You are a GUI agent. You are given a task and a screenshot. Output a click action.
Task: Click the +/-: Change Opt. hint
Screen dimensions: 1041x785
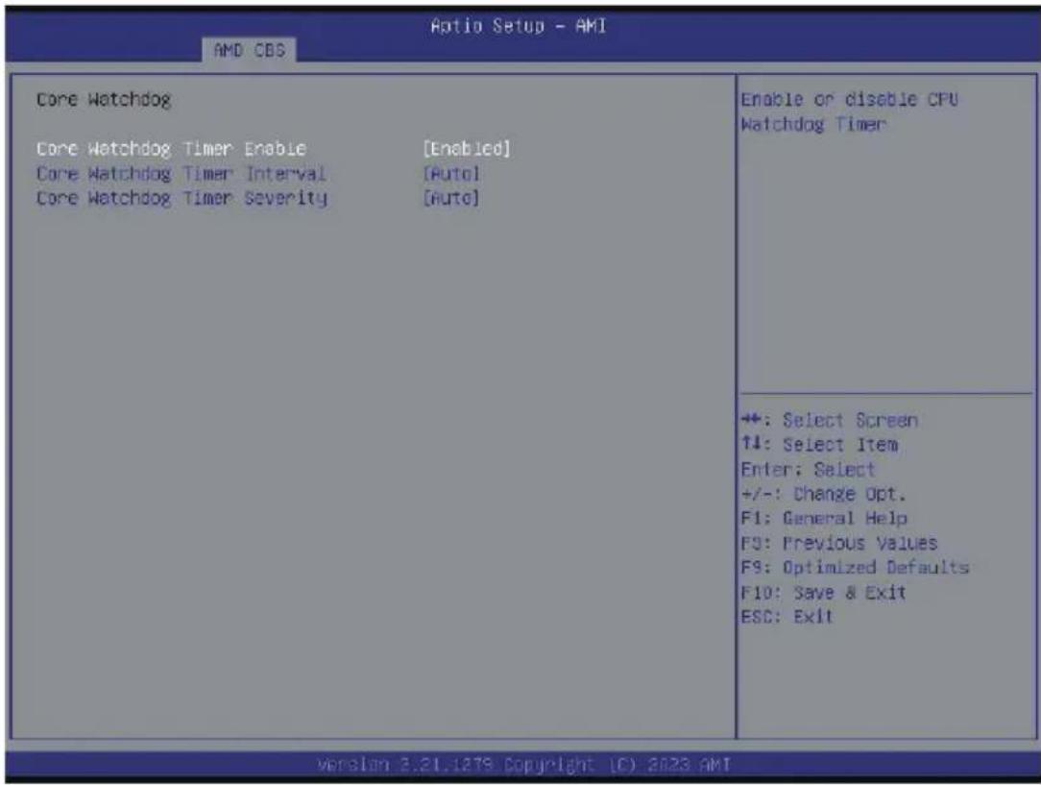point(823,494)
